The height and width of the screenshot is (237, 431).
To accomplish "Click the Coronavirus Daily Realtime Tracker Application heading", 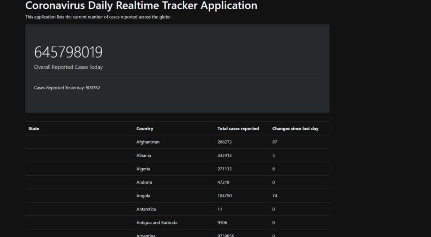I will click(x=141, y=6).
